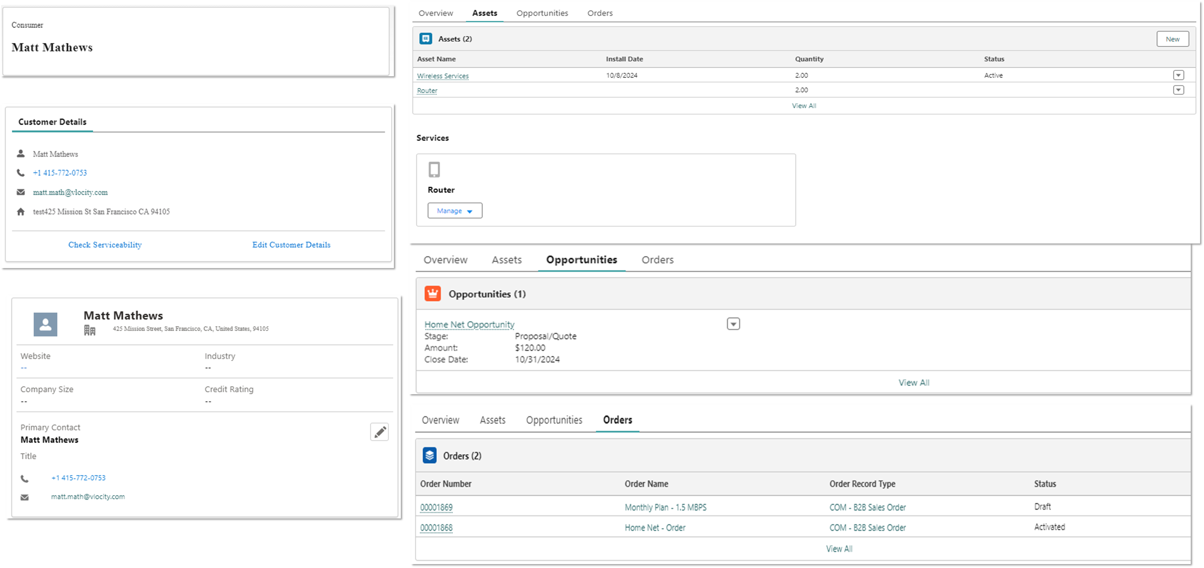Click the home address icon
The width and height of the screenshot is (1204, 568).
point(20,212)
